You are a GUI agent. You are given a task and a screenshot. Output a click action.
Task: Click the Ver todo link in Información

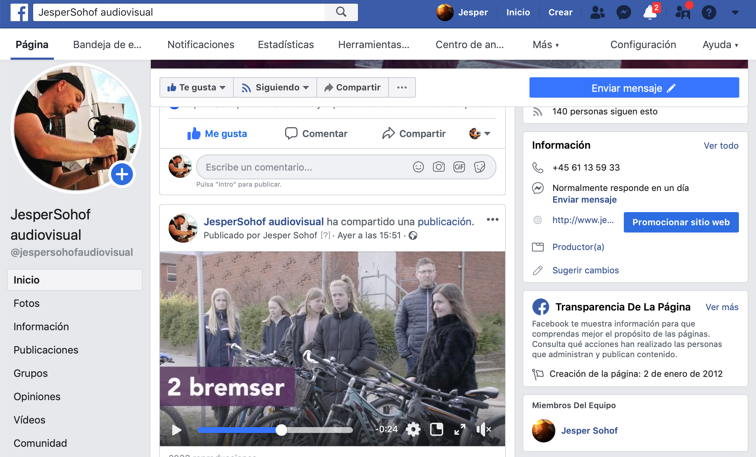point(721,146)
